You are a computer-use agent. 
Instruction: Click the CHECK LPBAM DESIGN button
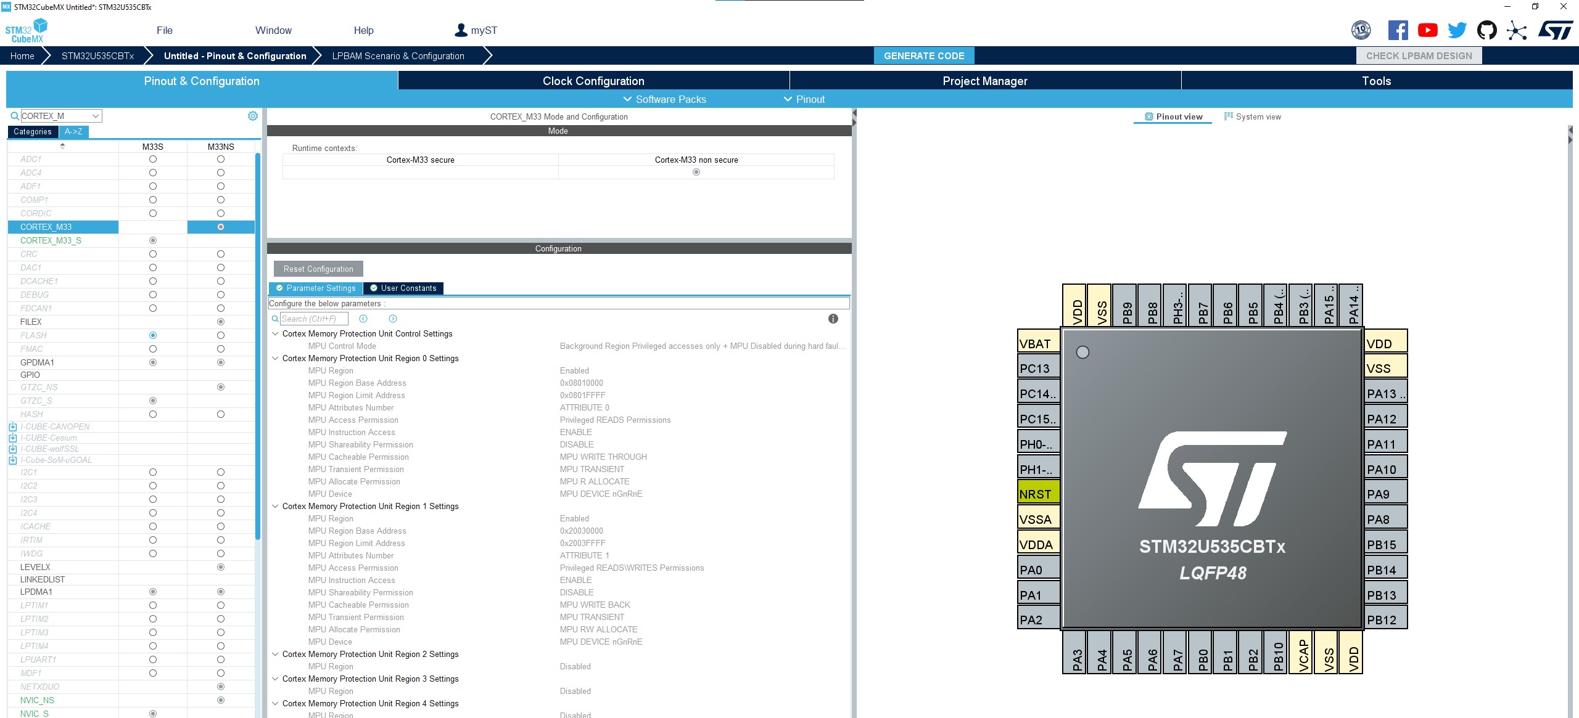click(1419, 55)
